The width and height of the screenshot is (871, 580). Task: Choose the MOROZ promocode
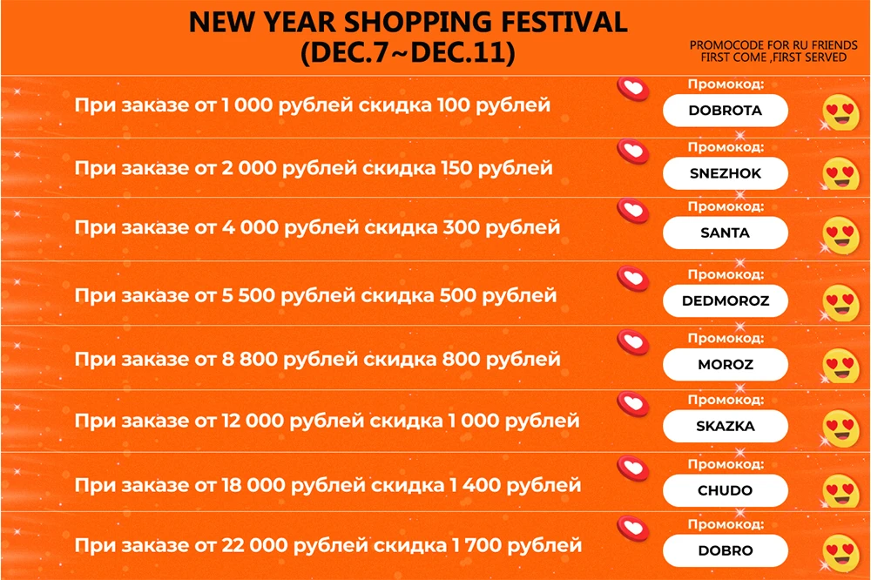tap(725, 364)
